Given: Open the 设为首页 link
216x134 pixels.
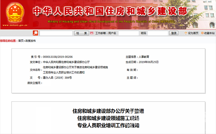Looking at the screenshot, I should (193, 33).
